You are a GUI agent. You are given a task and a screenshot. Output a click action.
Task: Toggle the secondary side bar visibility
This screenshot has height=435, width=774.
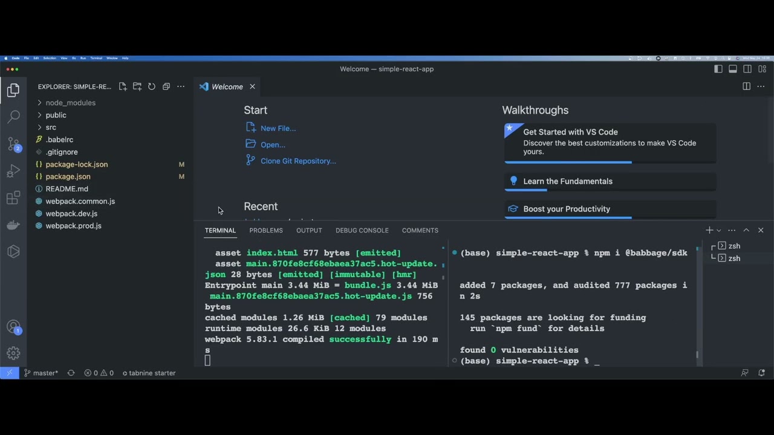747,69
